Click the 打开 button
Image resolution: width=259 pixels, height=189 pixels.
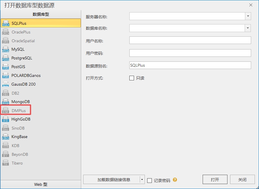point(215,179)
